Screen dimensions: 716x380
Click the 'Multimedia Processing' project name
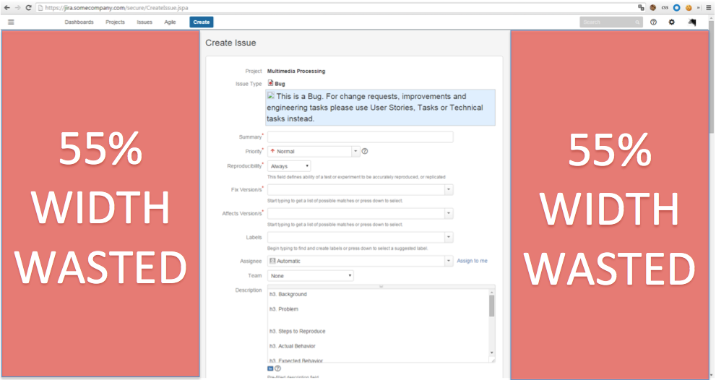point(296,72)
